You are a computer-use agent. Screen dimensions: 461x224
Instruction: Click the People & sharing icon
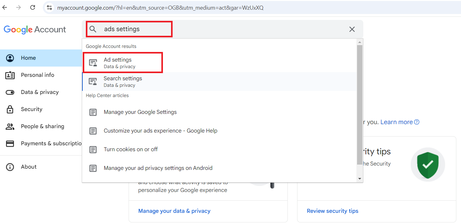[x=10, y=127]
